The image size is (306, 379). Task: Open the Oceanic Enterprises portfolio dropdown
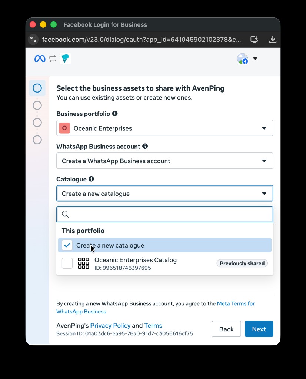coord(165,128)
